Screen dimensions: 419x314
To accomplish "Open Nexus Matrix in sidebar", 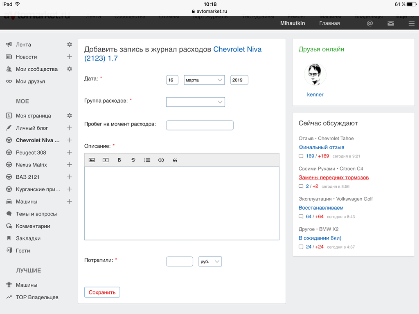I will click(x=31, y=165).
